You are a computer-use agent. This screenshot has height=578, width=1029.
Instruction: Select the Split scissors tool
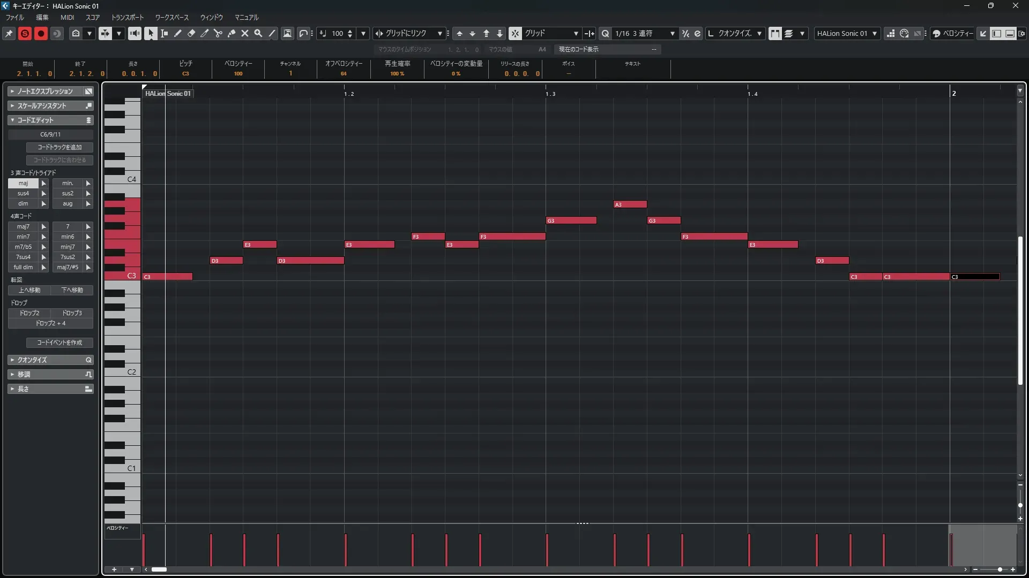(x=218, y=33)
